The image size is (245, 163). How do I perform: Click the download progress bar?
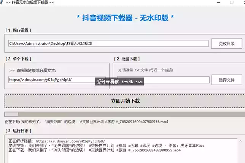point(125,114)
